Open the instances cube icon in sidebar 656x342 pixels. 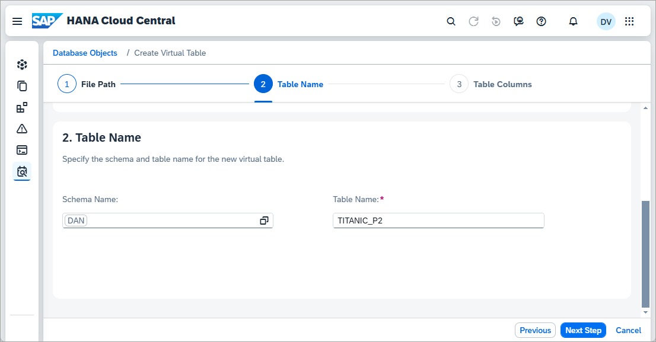[22, 65]
